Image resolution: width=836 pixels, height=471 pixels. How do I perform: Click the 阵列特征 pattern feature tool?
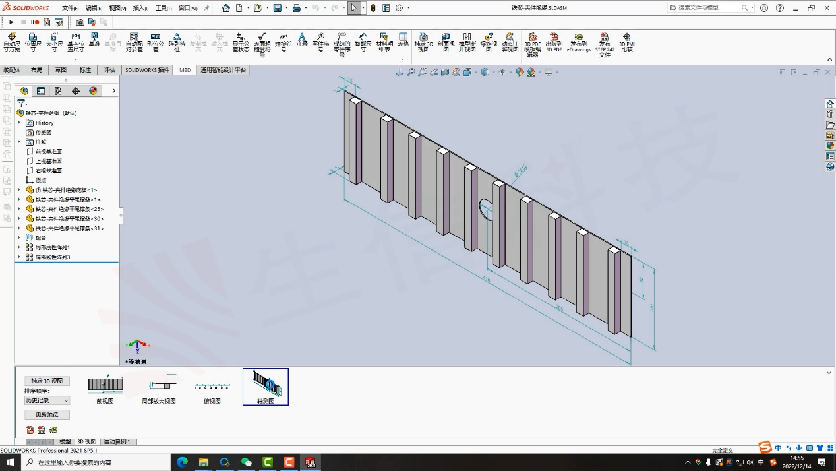(x=176, y=42)
